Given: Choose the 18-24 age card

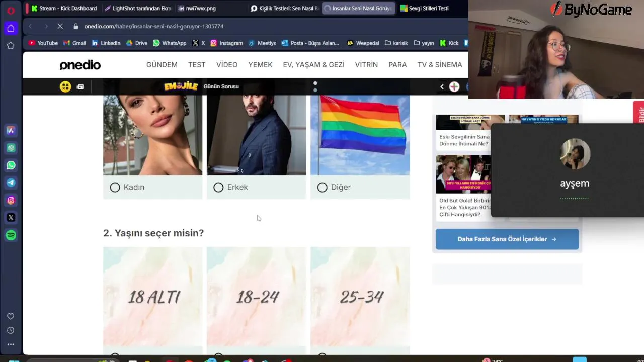Looking at the screenshot, I should (257, 297).
